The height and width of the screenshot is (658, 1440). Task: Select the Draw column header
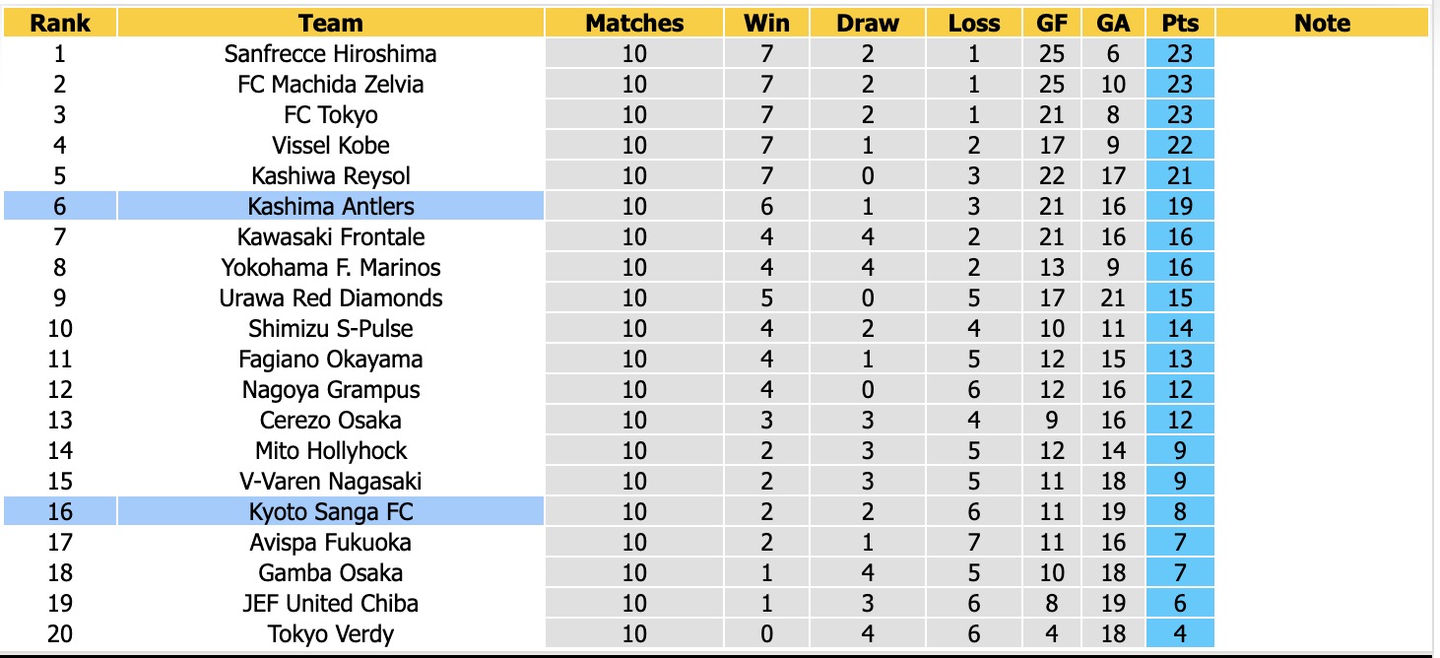tap(868, 23)
